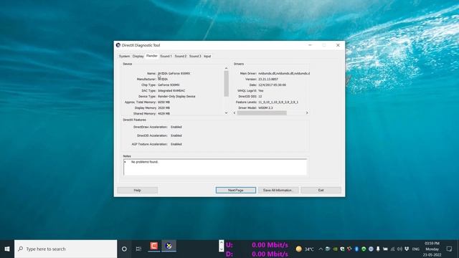
Task: Switch to the Sound 3 tab
Action: point(195,56)
